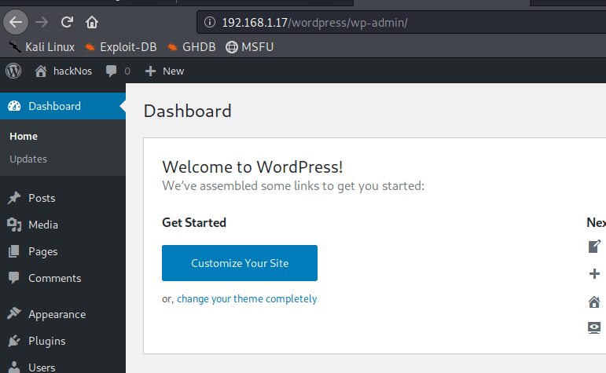606x373 pixels.
Task: Go to the browser home page
Action: (x=92, y=22)
